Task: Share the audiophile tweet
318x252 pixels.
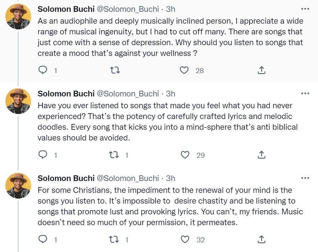Action: tap(262, 71)
